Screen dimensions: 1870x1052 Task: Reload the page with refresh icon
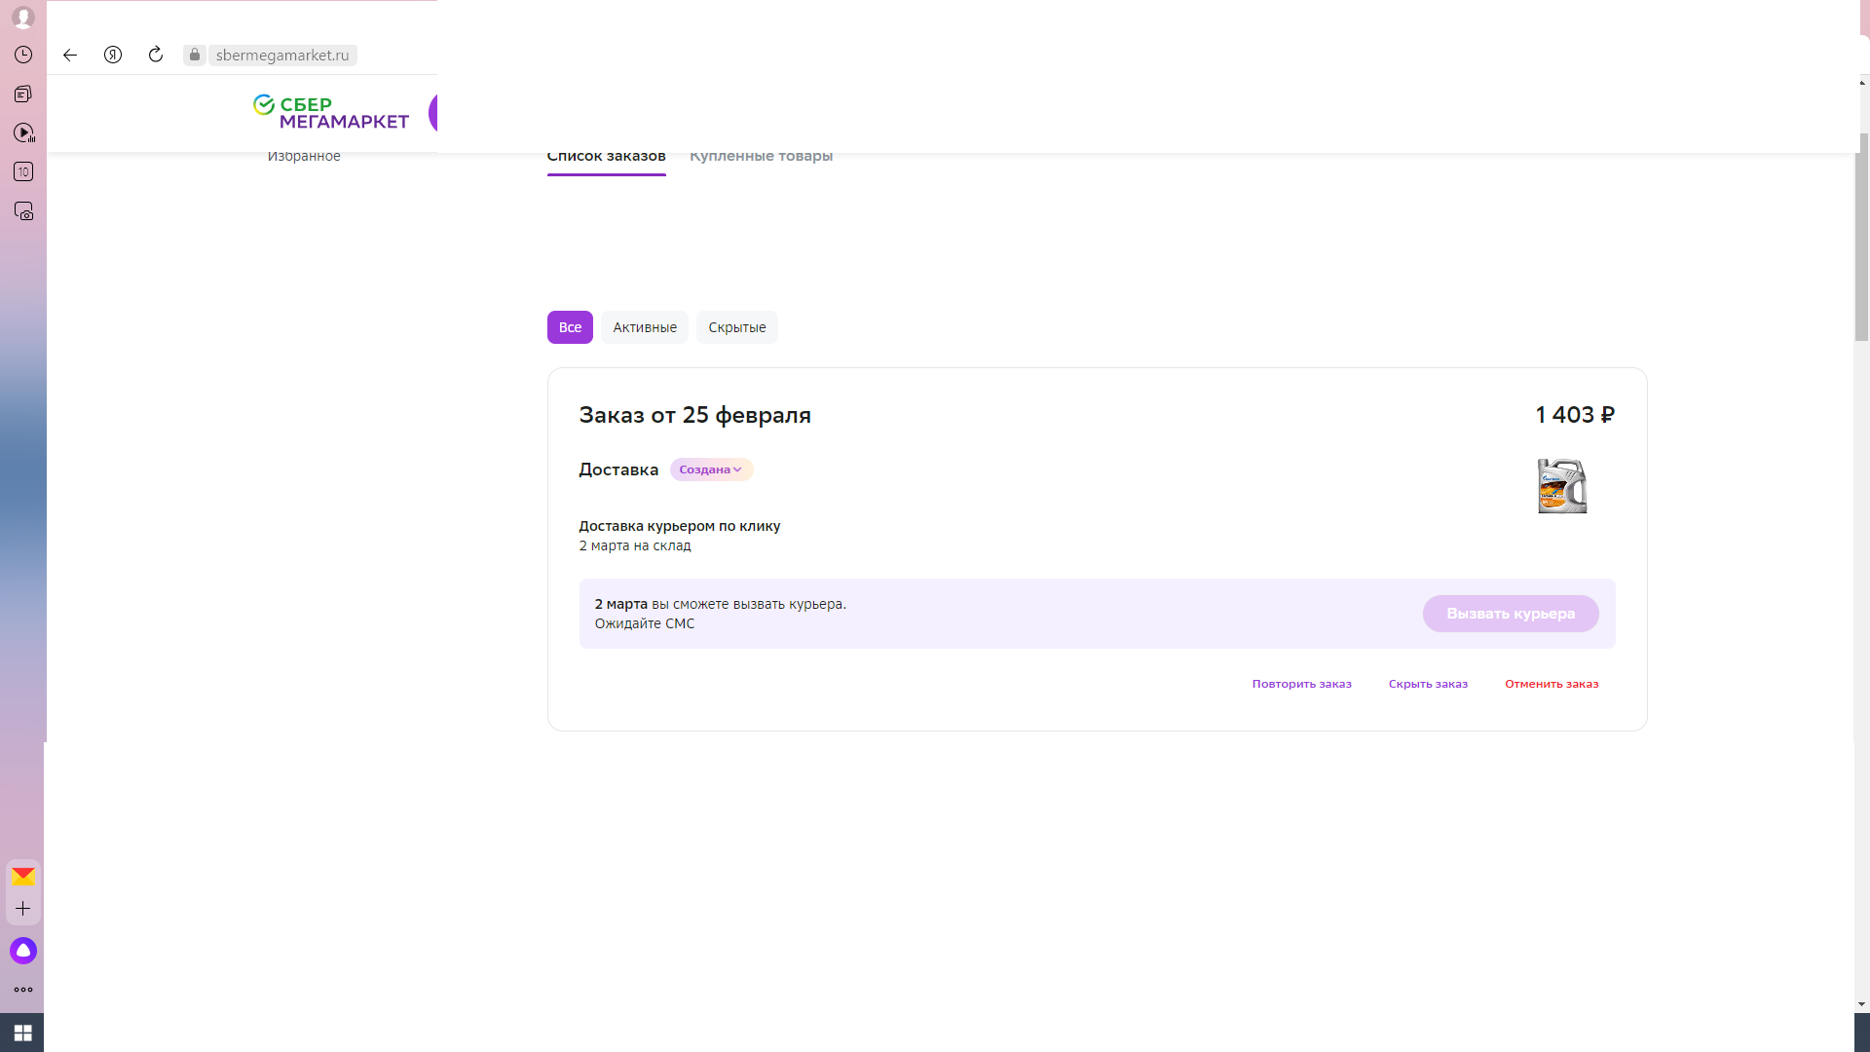pyautogui.click(x=156, y=56)
